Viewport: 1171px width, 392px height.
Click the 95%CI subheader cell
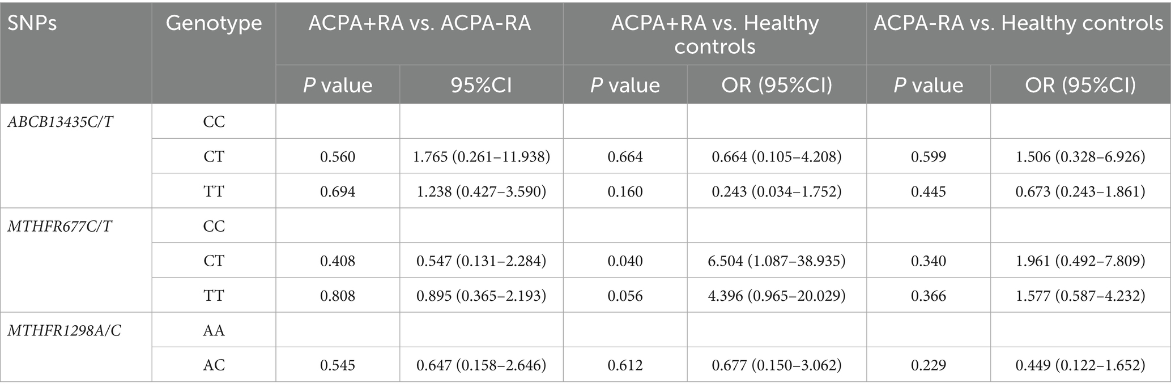pos(481,85)
